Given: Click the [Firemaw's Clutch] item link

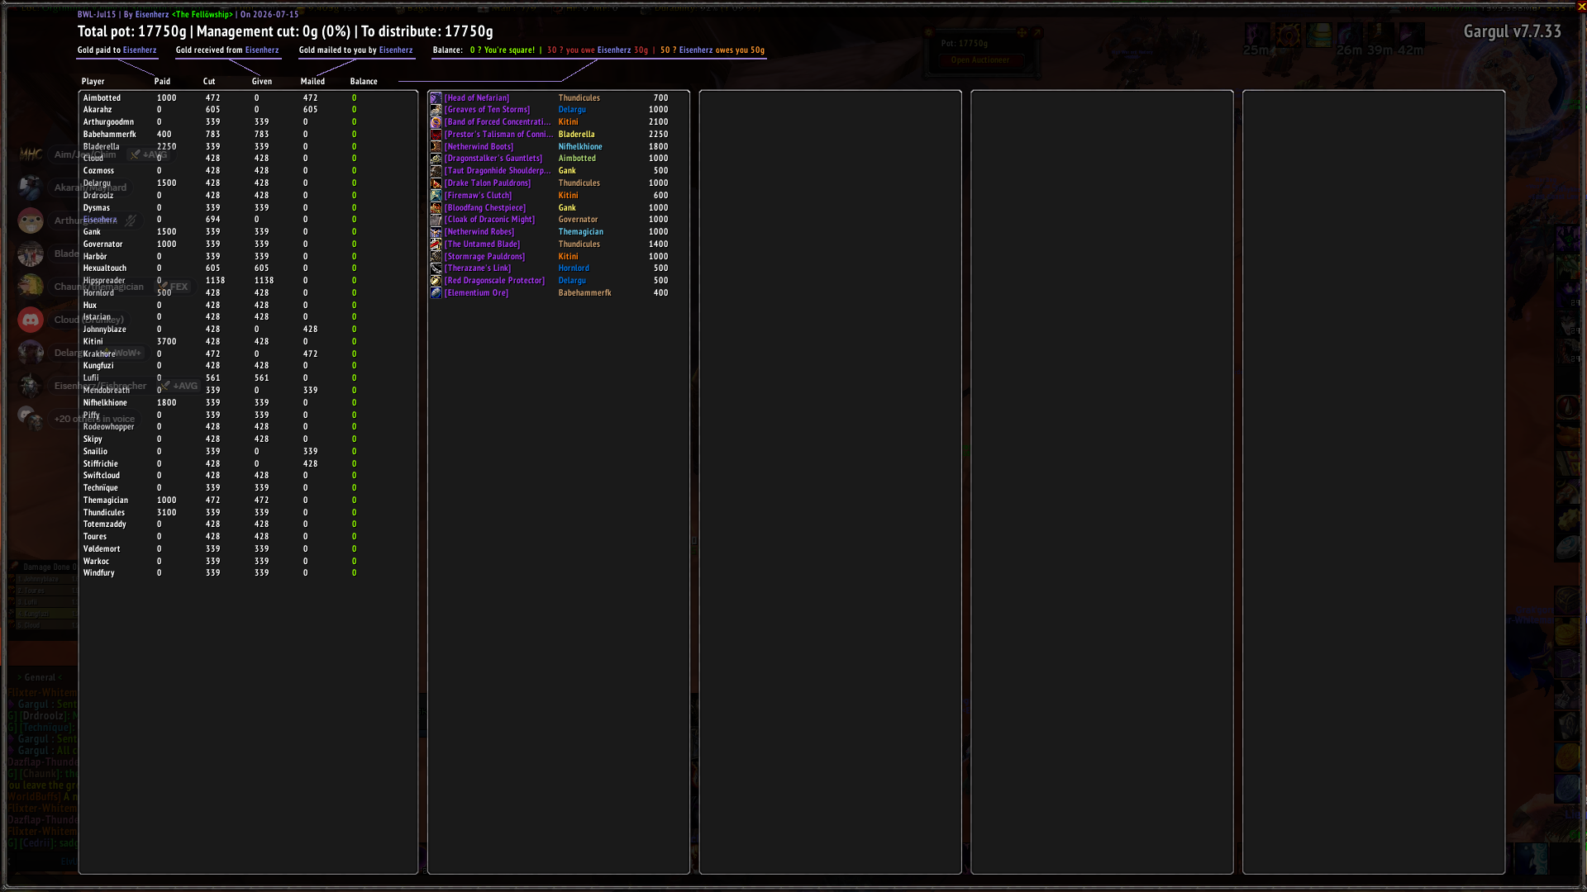Looking at the screenshot, I should click(x=478, y=196).
